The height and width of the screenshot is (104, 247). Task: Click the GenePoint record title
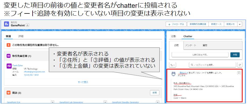tap(18, 25)
